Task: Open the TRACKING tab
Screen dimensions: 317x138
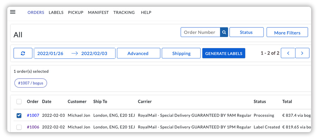Action: point(124,12)
